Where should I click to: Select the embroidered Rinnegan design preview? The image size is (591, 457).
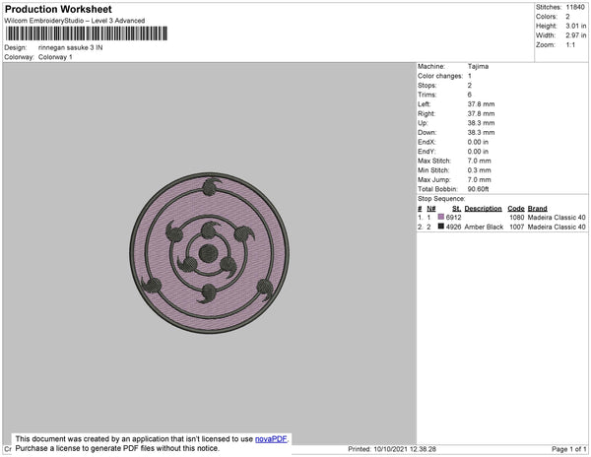click(209, 253)
